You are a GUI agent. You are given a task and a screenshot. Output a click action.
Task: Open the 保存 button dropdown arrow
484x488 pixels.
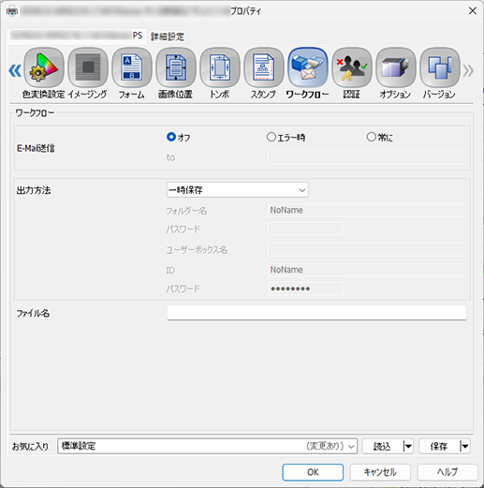pyautogui.click(x=464, y=446)
